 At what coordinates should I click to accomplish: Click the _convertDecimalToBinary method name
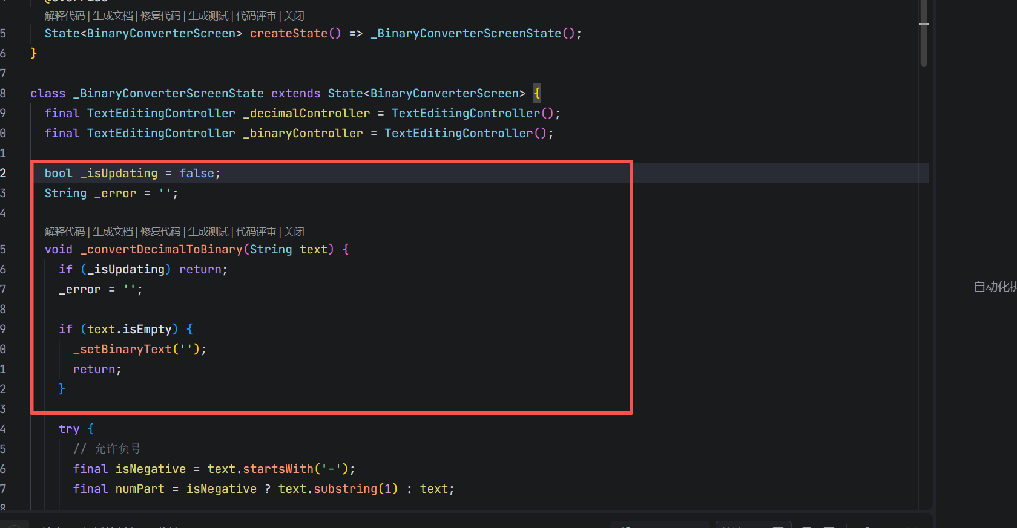point(161,249)
